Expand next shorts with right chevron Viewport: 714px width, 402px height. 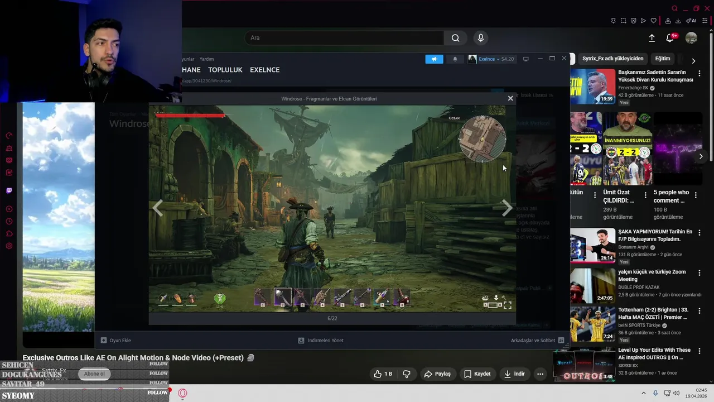coord(701,156)
